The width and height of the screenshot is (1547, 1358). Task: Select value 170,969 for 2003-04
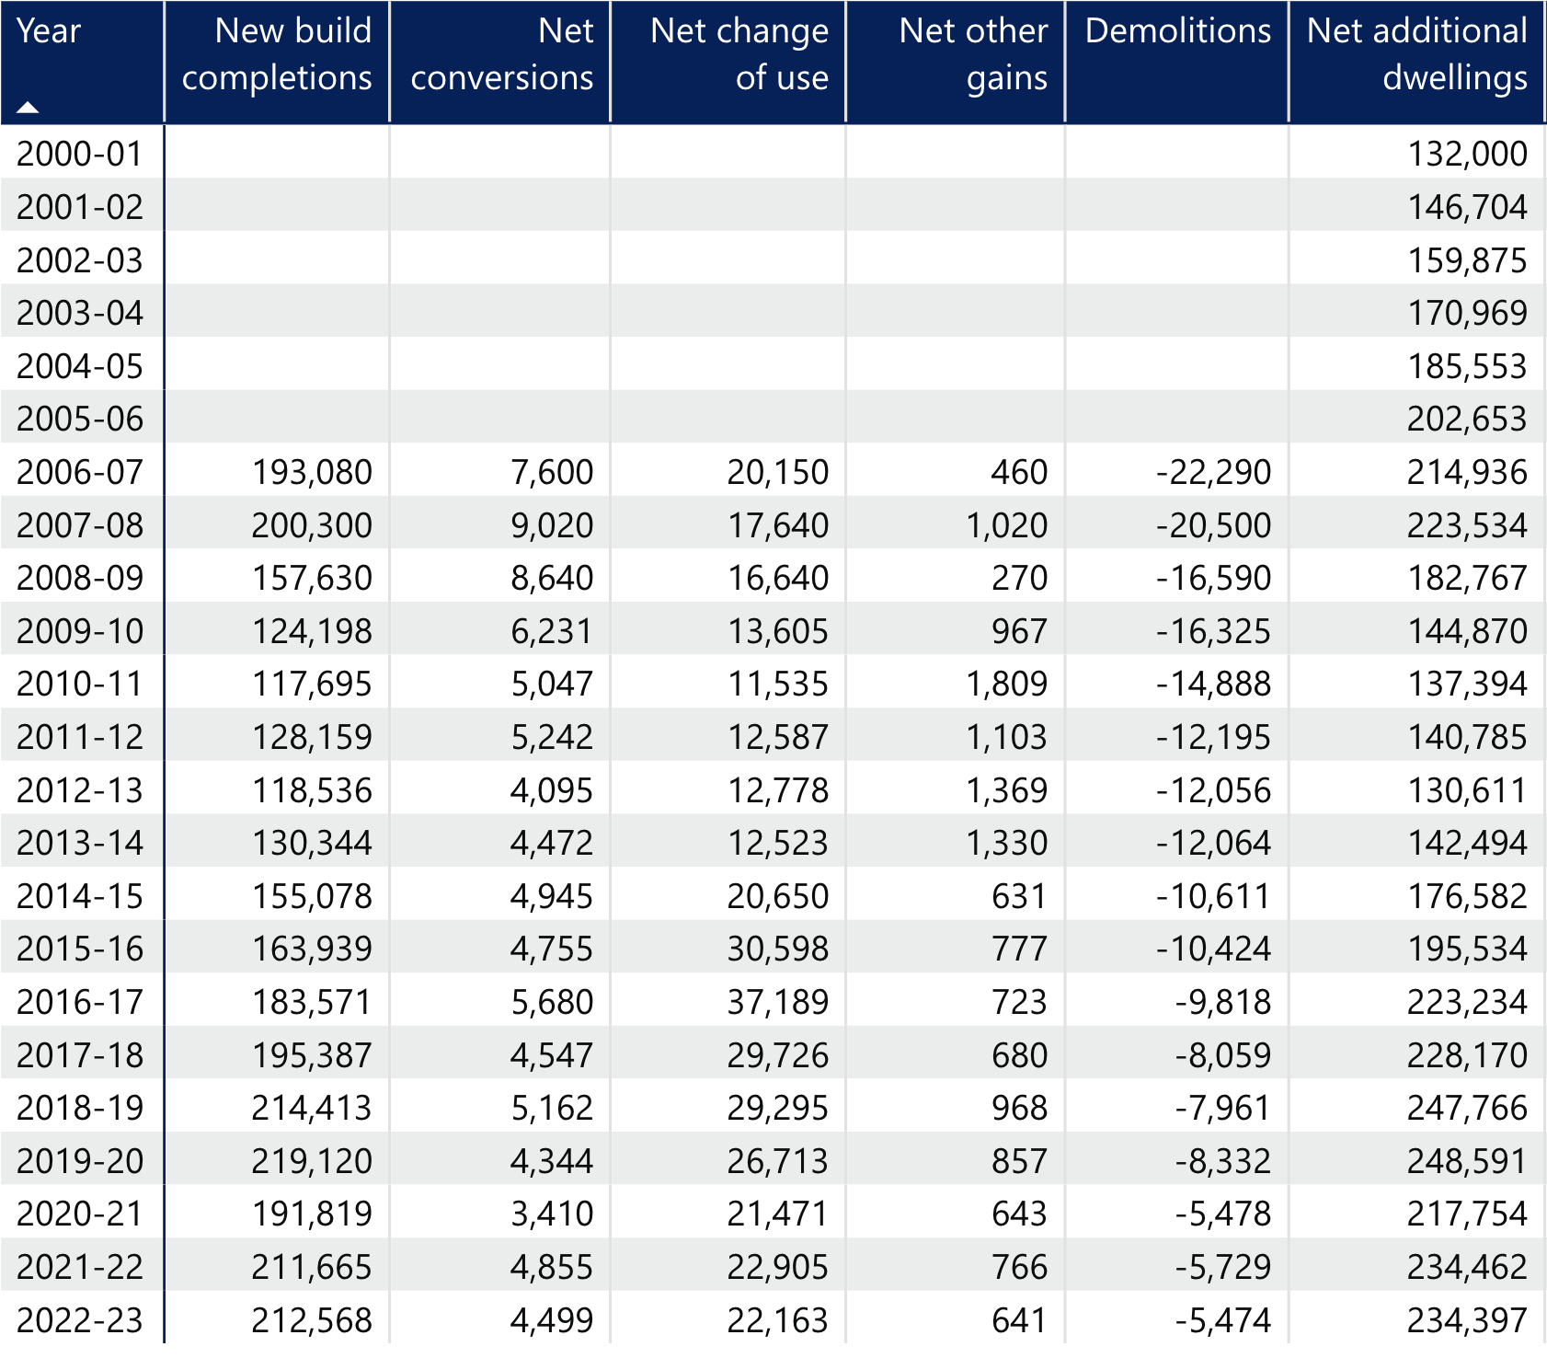click(1468, 313)
